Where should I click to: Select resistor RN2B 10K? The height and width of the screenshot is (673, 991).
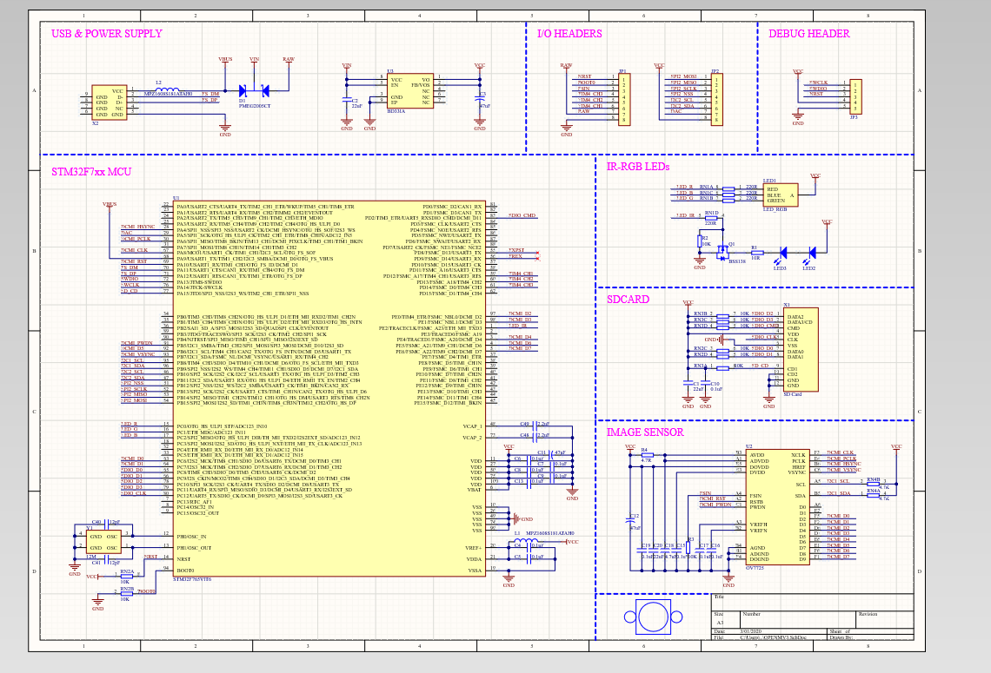[126, 593]
